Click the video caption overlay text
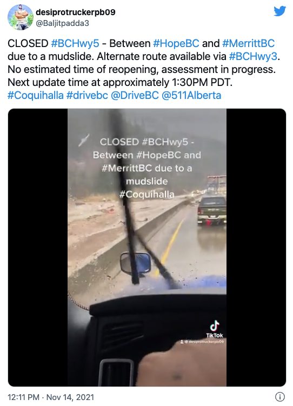Image resolution: width=293 pixels, height=406 pixels. [146, 168]
